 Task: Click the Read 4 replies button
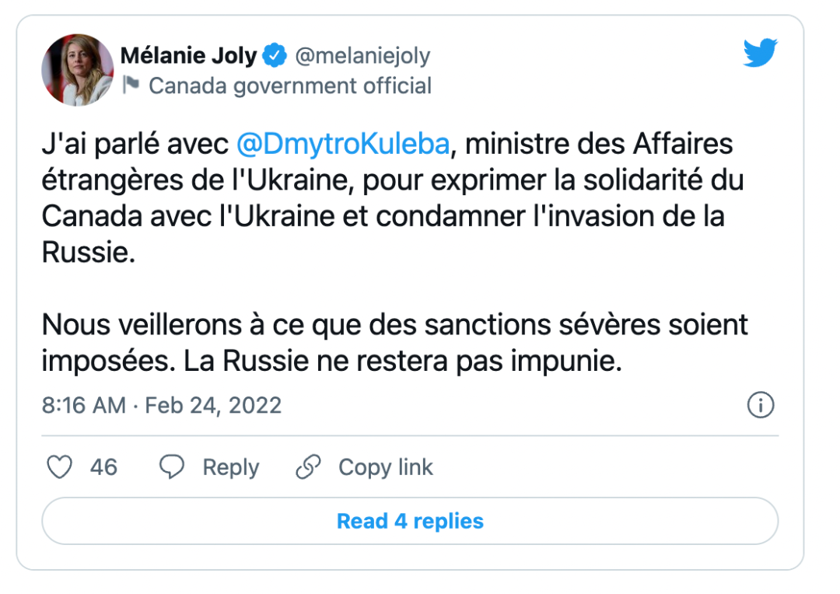point(410,521)
